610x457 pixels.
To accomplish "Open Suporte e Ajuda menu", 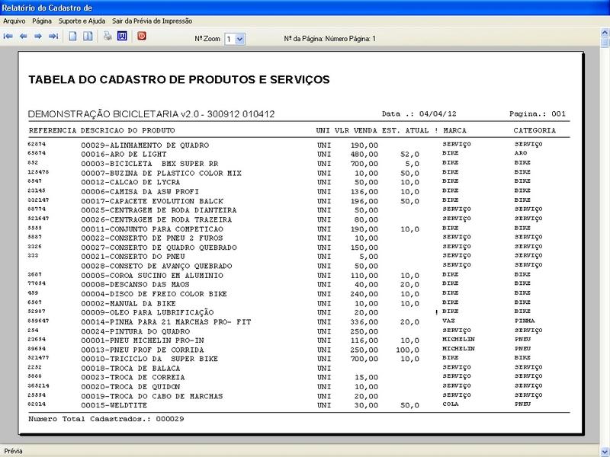I will click(x=82, y=21).
